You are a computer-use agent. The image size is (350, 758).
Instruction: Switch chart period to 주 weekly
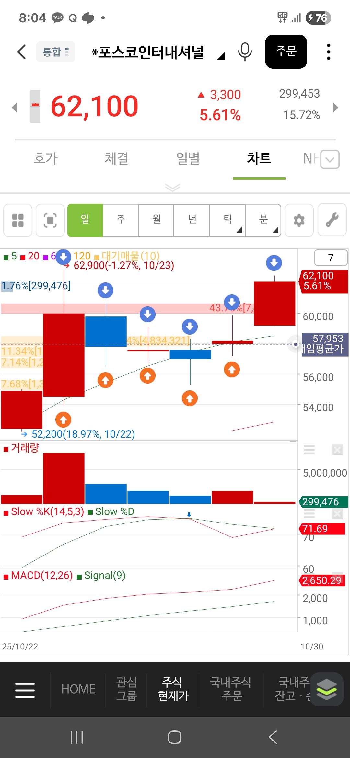click(121, 221)
